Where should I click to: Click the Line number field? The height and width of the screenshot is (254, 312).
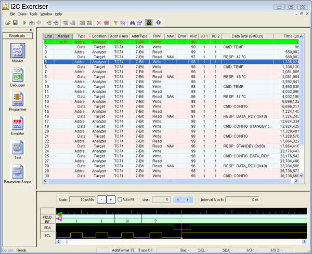point(161,199)
